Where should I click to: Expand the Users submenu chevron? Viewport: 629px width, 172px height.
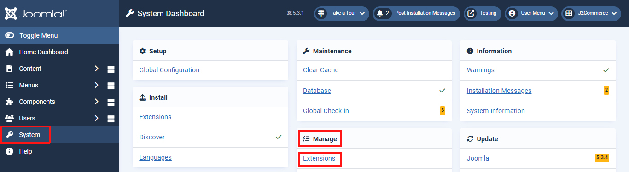click(96, 118)
